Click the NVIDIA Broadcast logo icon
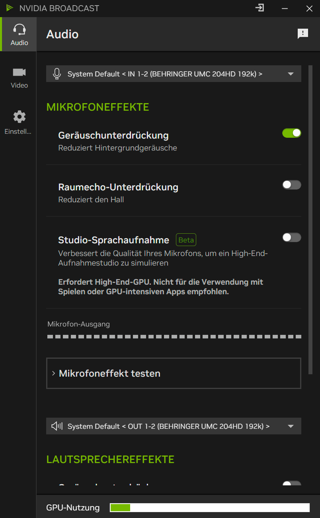This screenshot has height=518, width=320. click(10, 8)
